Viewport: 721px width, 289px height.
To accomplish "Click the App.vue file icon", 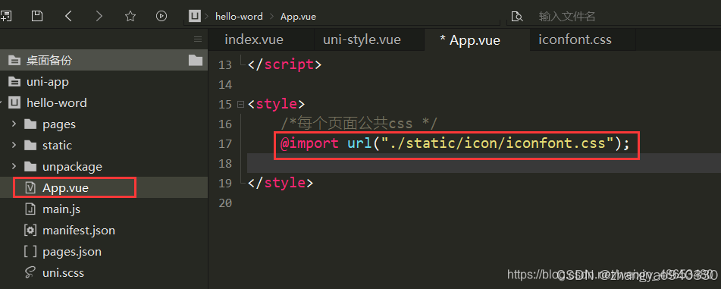I will pos(30,188).
